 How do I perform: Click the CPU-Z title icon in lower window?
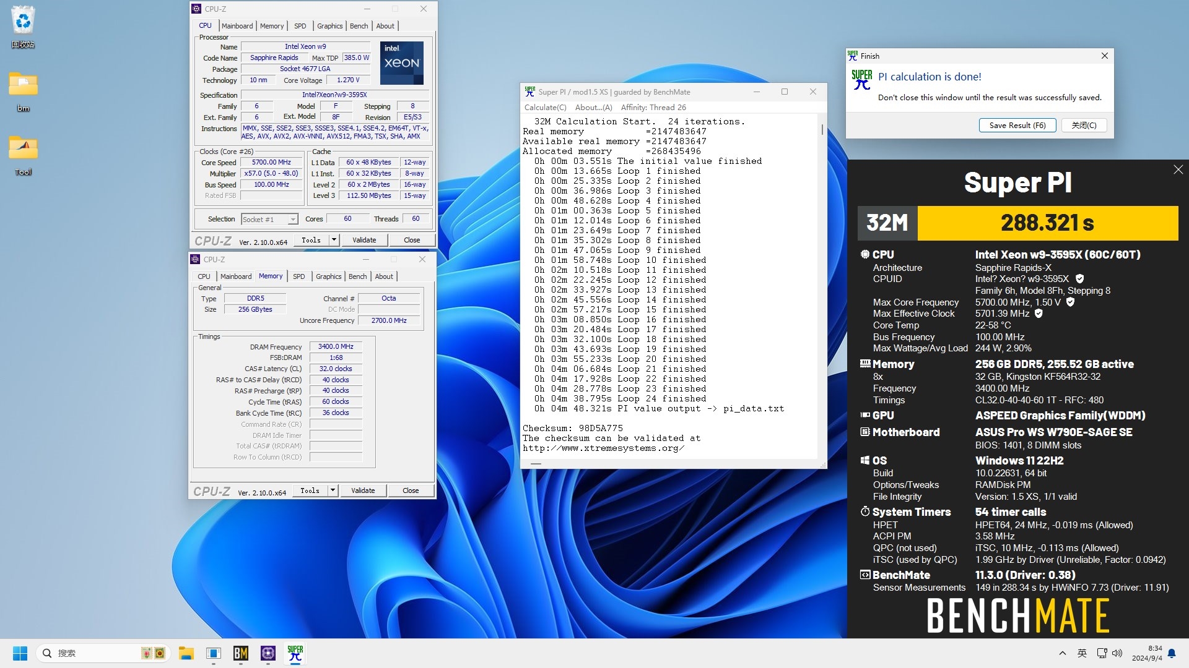tap(195, 259)
